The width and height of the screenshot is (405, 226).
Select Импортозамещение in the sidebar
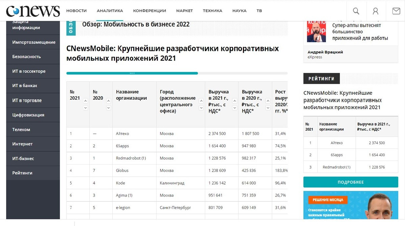34,42
